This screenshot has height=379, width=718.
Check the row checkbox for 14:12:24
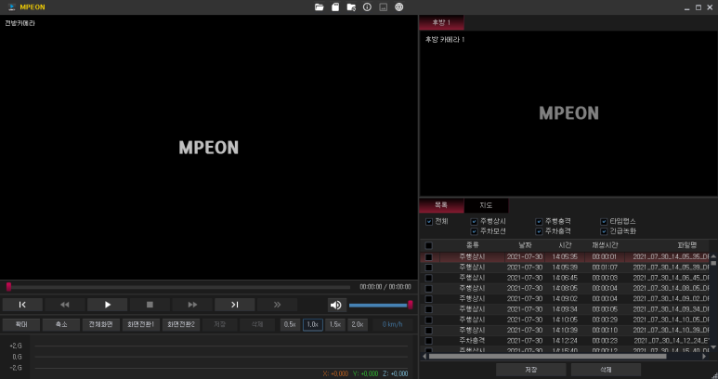428,341
